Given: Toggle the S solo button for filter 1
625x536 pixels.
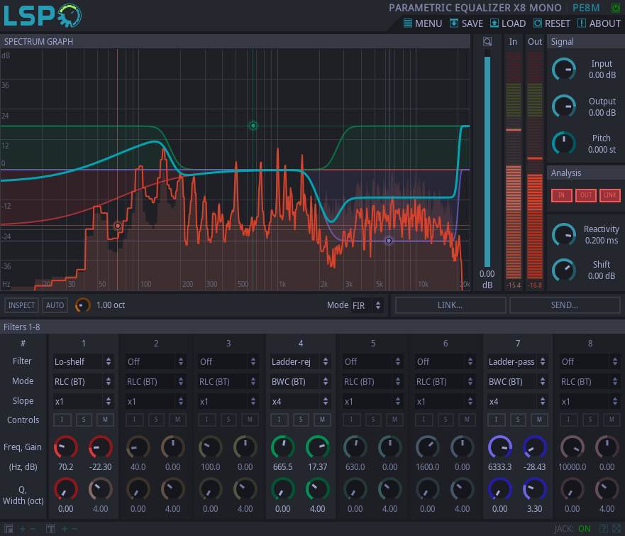Looking at the screenshot, I should point(84,420).
